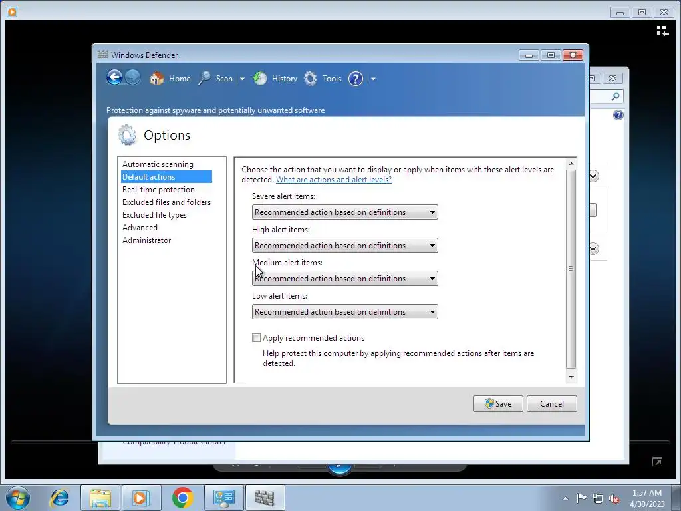
Task: Switch to Windows Defender taskbar icon
Action: [265, 498]
